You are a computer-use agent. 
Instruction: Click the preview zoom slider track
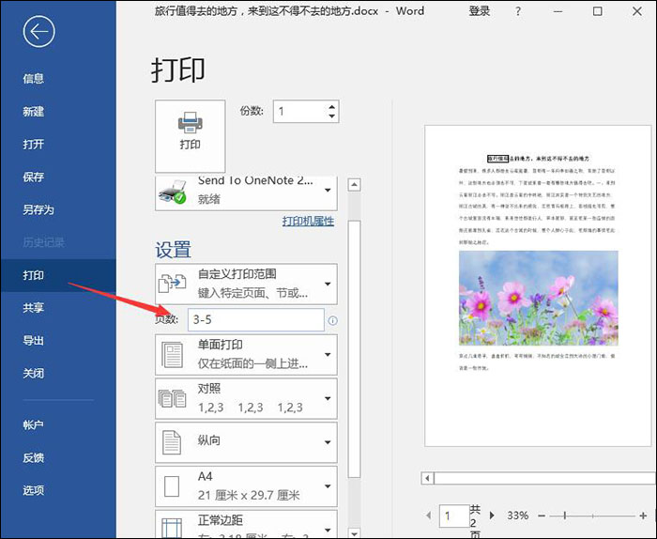[592, 516]
